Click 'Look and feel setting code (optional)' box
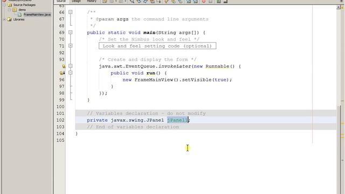This screenshot has height=194, width=345. [x=157, y=46]
